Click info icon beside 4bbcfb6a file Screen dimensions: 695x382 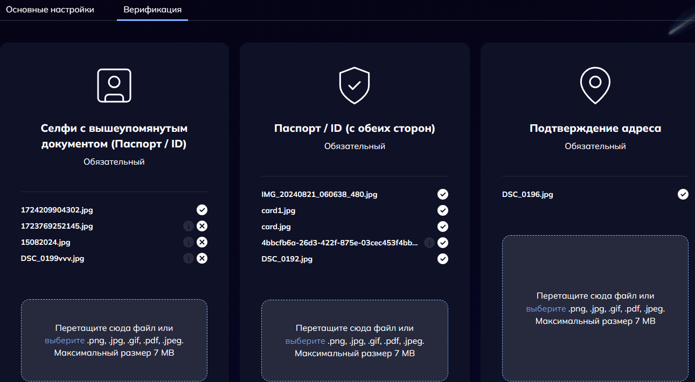click(429, 243)
